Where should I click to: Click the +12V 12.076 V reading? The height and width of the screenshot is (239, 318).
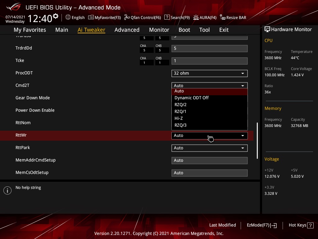click(272, 176)
